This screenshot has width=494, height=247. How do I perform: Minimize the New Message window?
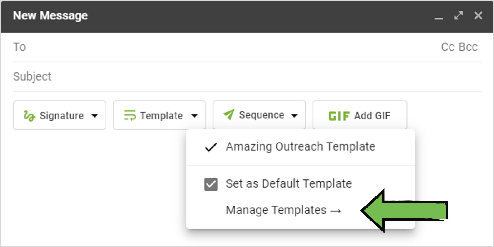point(439,16)
